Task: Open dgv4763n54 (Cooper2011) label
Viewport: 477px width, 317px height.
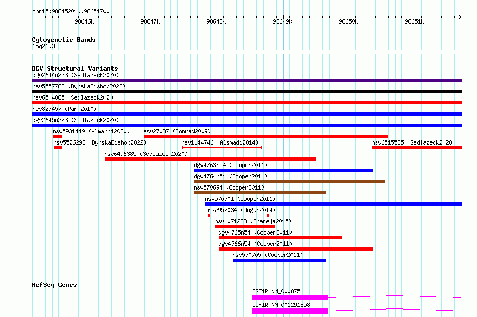Action: point(230,165)
